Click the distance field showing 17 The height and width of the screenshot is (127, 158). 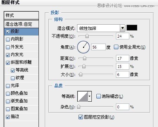[123, 58]
